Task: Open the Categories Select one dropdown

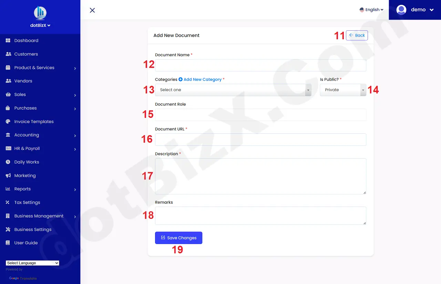Action: tap(233, 90)
